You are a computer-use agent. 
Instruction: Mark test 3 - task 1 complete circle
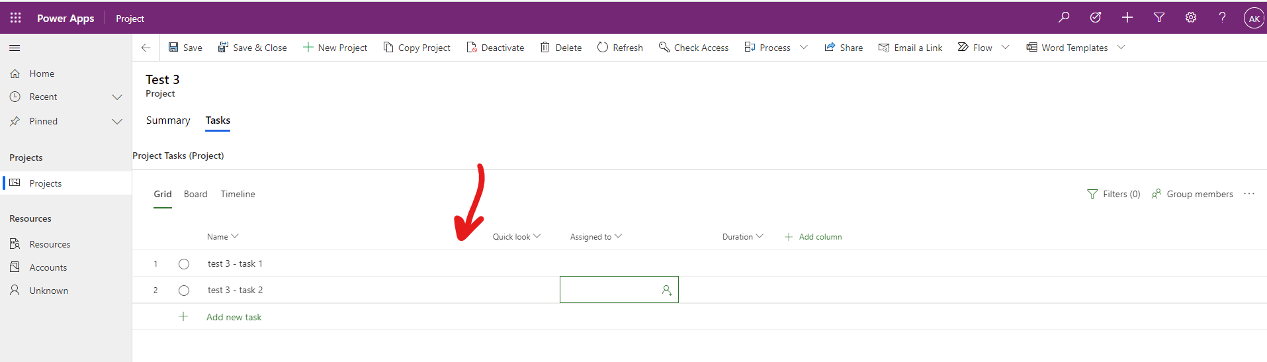point(184,264)
